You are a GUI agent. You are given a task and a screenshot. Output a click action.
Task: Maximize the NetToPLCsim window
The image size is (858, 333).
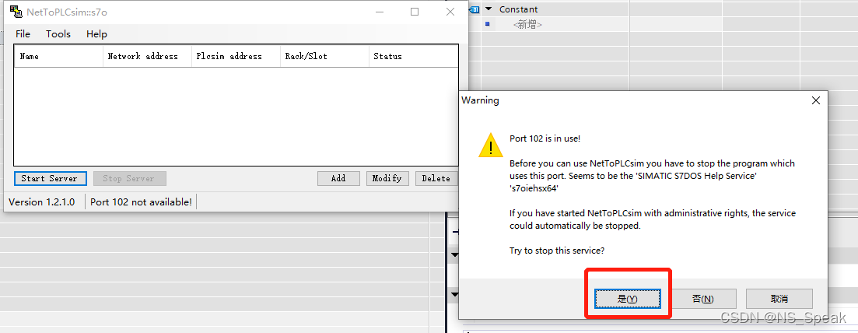point(415,12)
